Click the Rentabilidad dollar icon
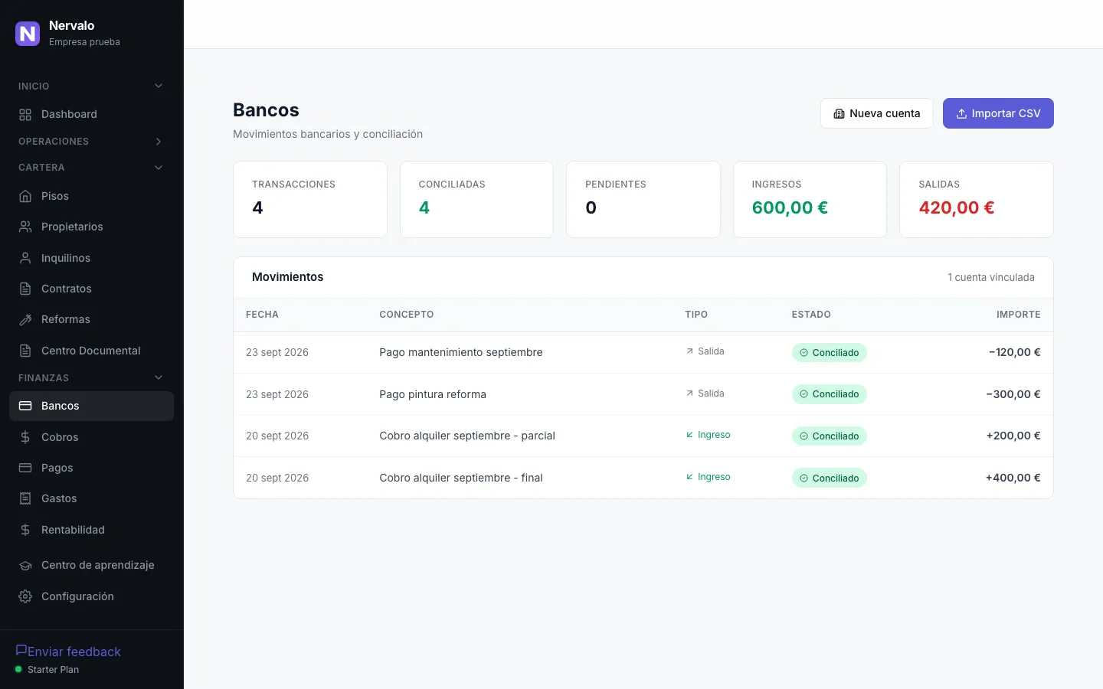This screenshot has height=689, width=1103. point(25,530)
